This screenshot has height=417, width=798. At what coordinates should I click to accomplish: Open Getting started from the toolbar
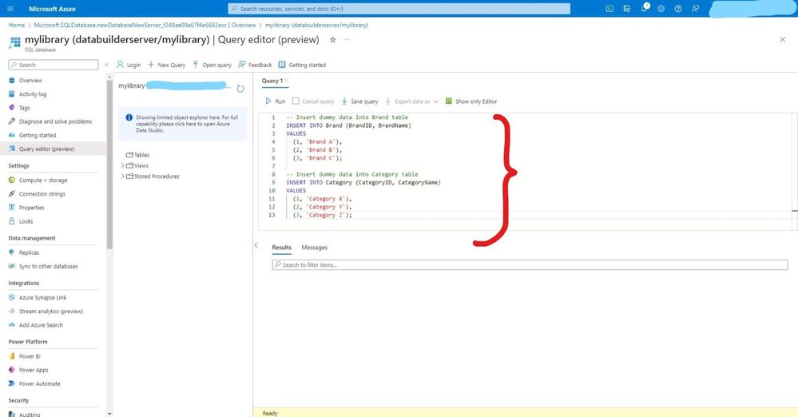click(302, 65)
